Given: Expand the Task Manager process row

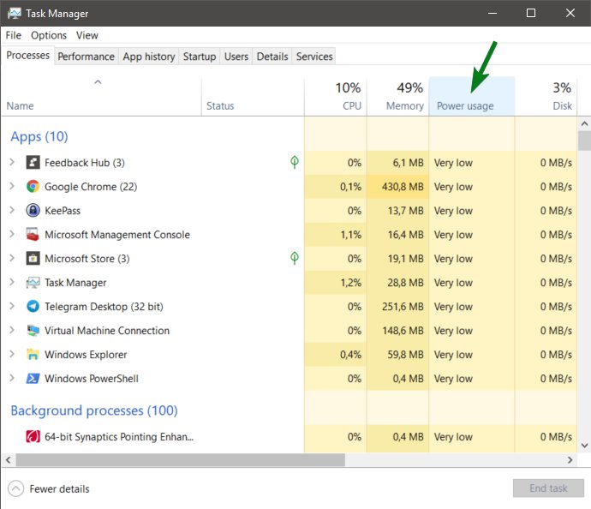Looking at the screenshot, I should [12, 283].
